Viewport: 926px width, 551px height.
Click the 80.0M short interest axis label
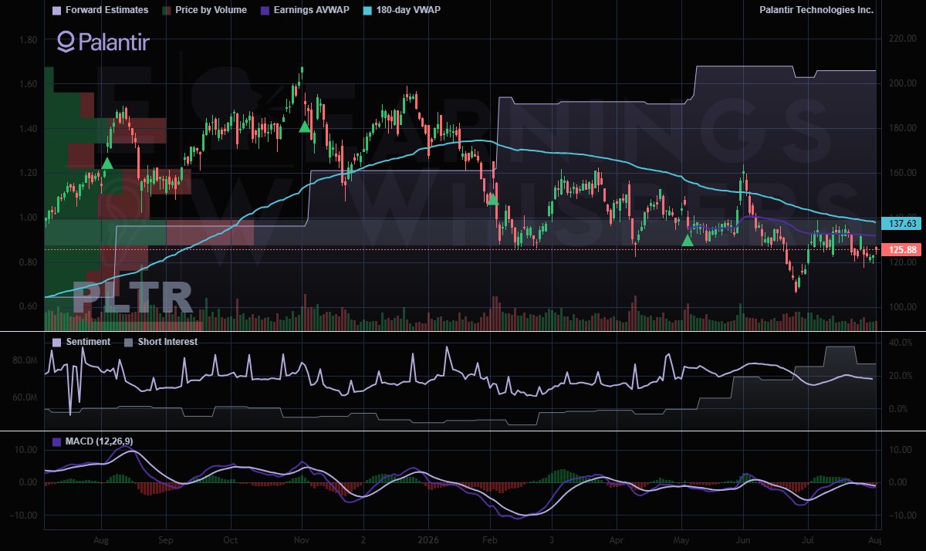23,360
